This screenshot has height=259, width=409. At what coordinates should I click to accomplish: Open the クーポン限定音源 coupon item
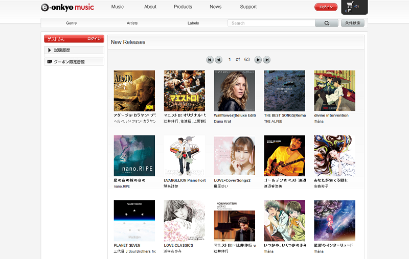click(x=74, y=62)
